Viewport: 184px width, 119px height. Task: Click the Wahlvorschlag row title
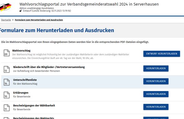click(21, 51)
